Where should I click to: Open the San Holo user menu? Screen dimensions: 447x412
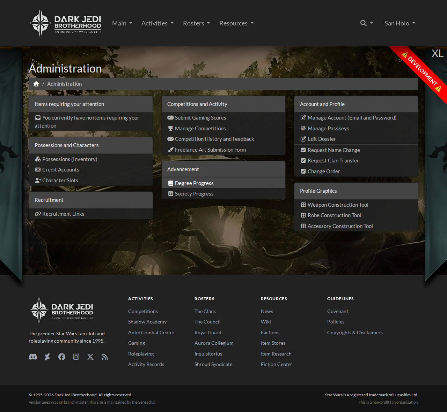(x=400, y=23)
